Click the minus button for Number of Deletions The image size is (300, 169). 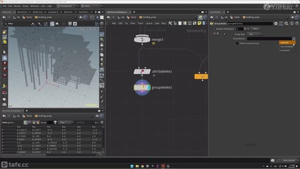point(248,29)
